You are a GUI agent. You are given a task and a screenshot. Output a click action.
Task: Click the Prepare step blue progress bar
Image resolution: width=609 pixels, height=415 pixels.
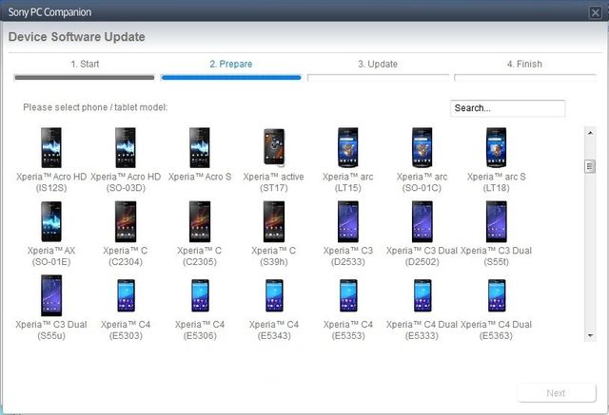[x=231, y=78]
